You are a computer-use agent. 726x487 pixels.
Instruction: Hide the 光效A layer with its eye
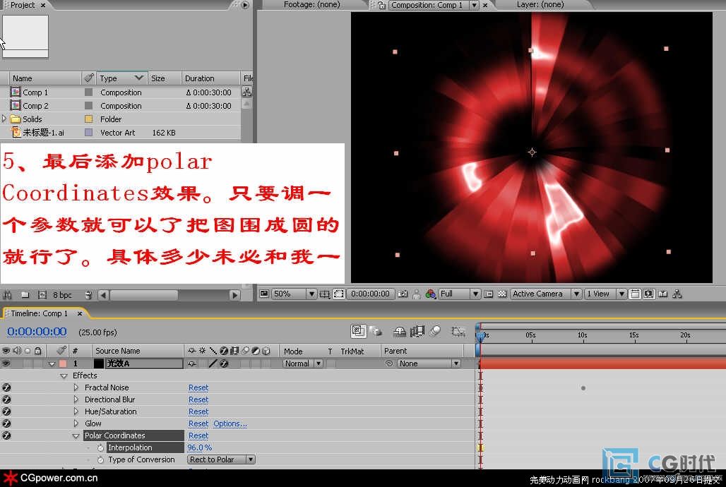pyautogui.click(x=6, y=363)
